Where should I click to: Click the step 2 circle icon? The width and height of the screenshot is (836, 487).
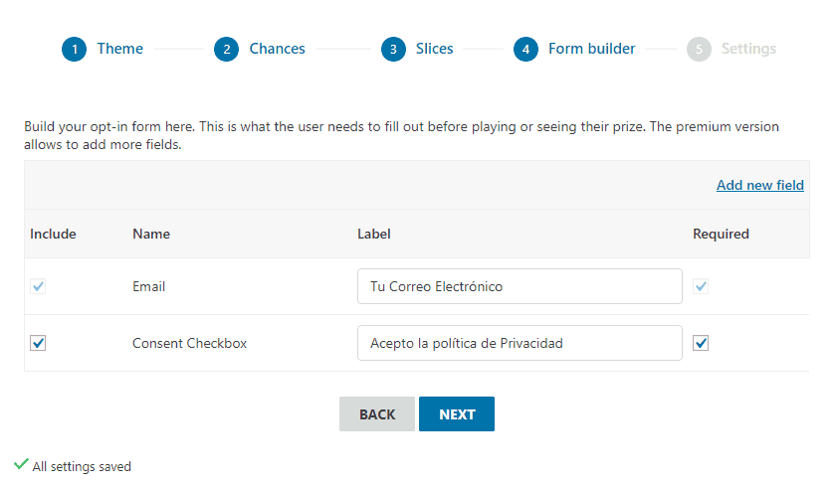pyautogui.click(x=227, y=49)
